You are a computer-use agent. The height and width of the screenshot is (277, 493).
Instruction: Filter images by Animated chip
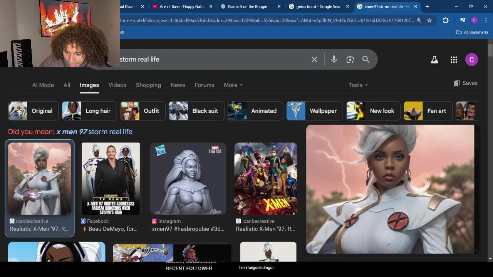pyautogui.click(x=255, y=111)
